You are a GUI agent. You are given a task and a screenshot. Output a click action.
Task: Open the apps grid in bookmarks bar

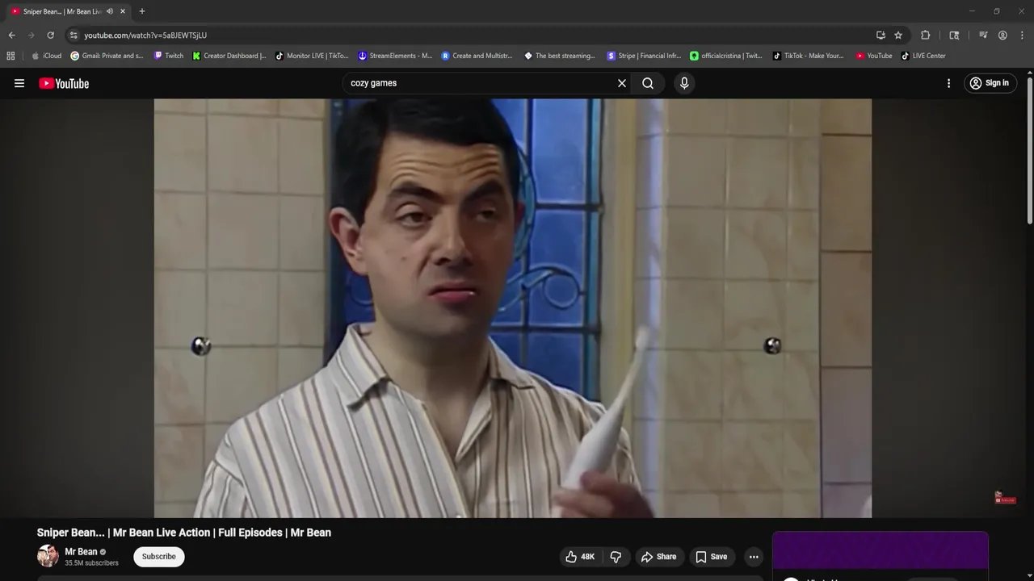(11, 56)
